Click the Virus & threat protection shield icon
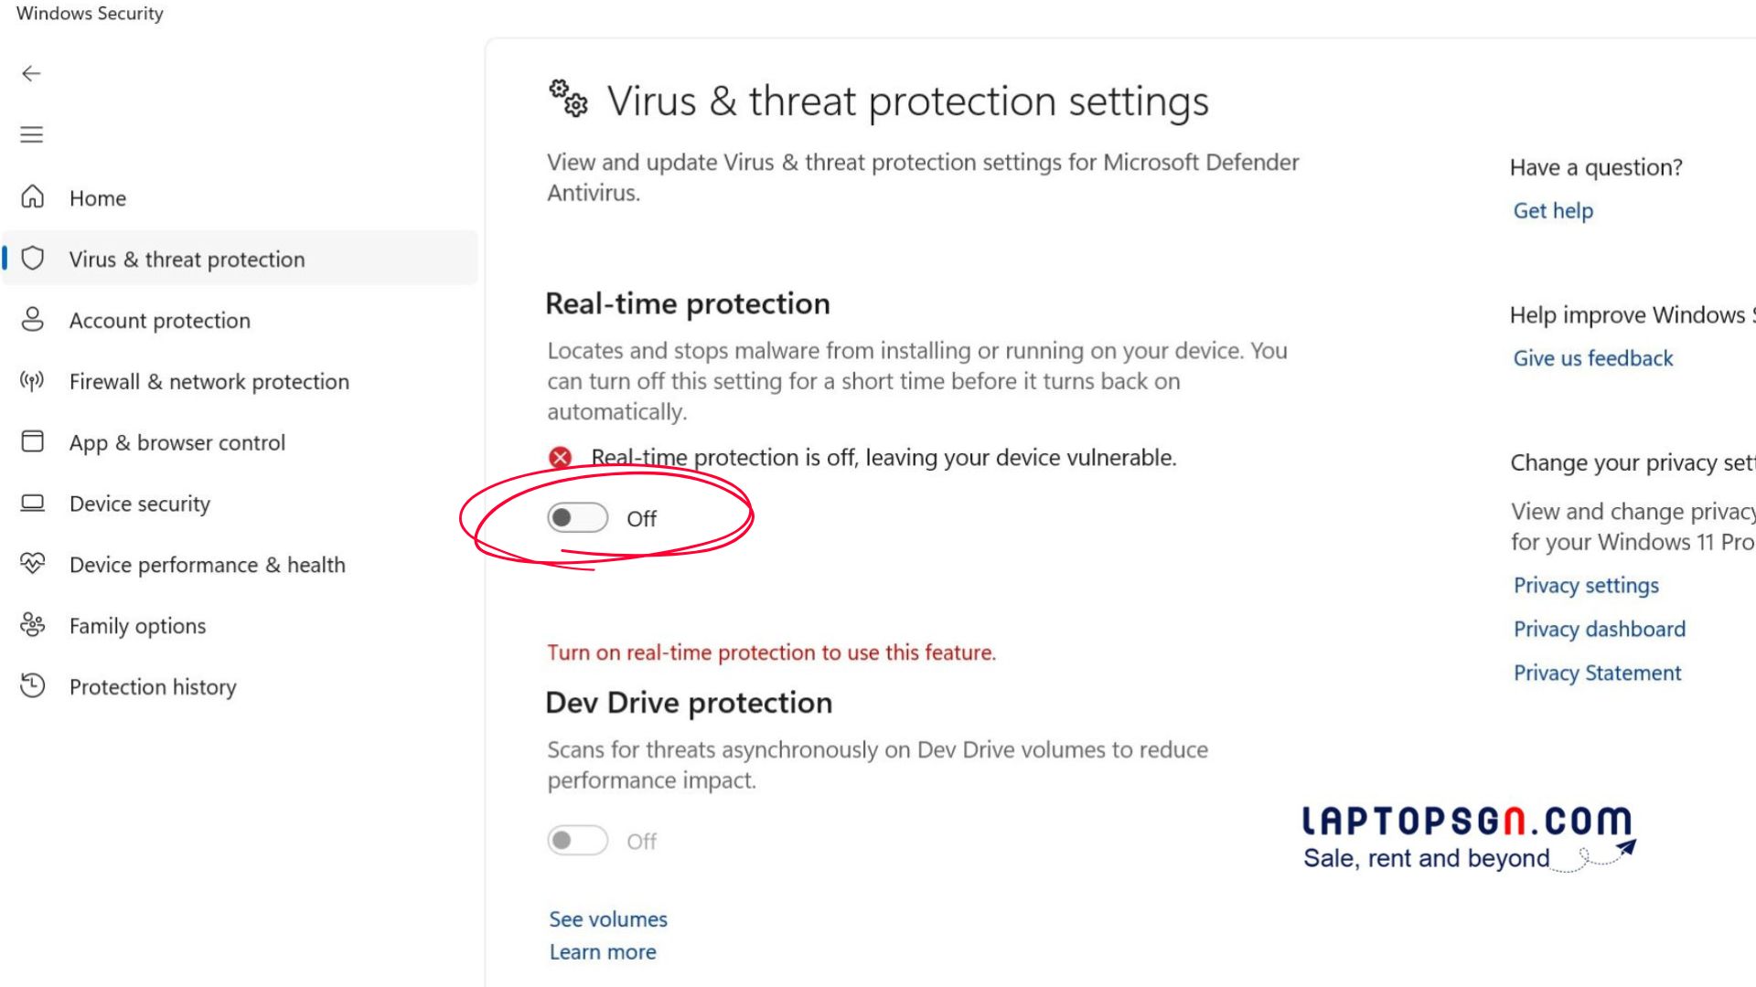The height and width of the screenshot is (987, 1756). 33,259
